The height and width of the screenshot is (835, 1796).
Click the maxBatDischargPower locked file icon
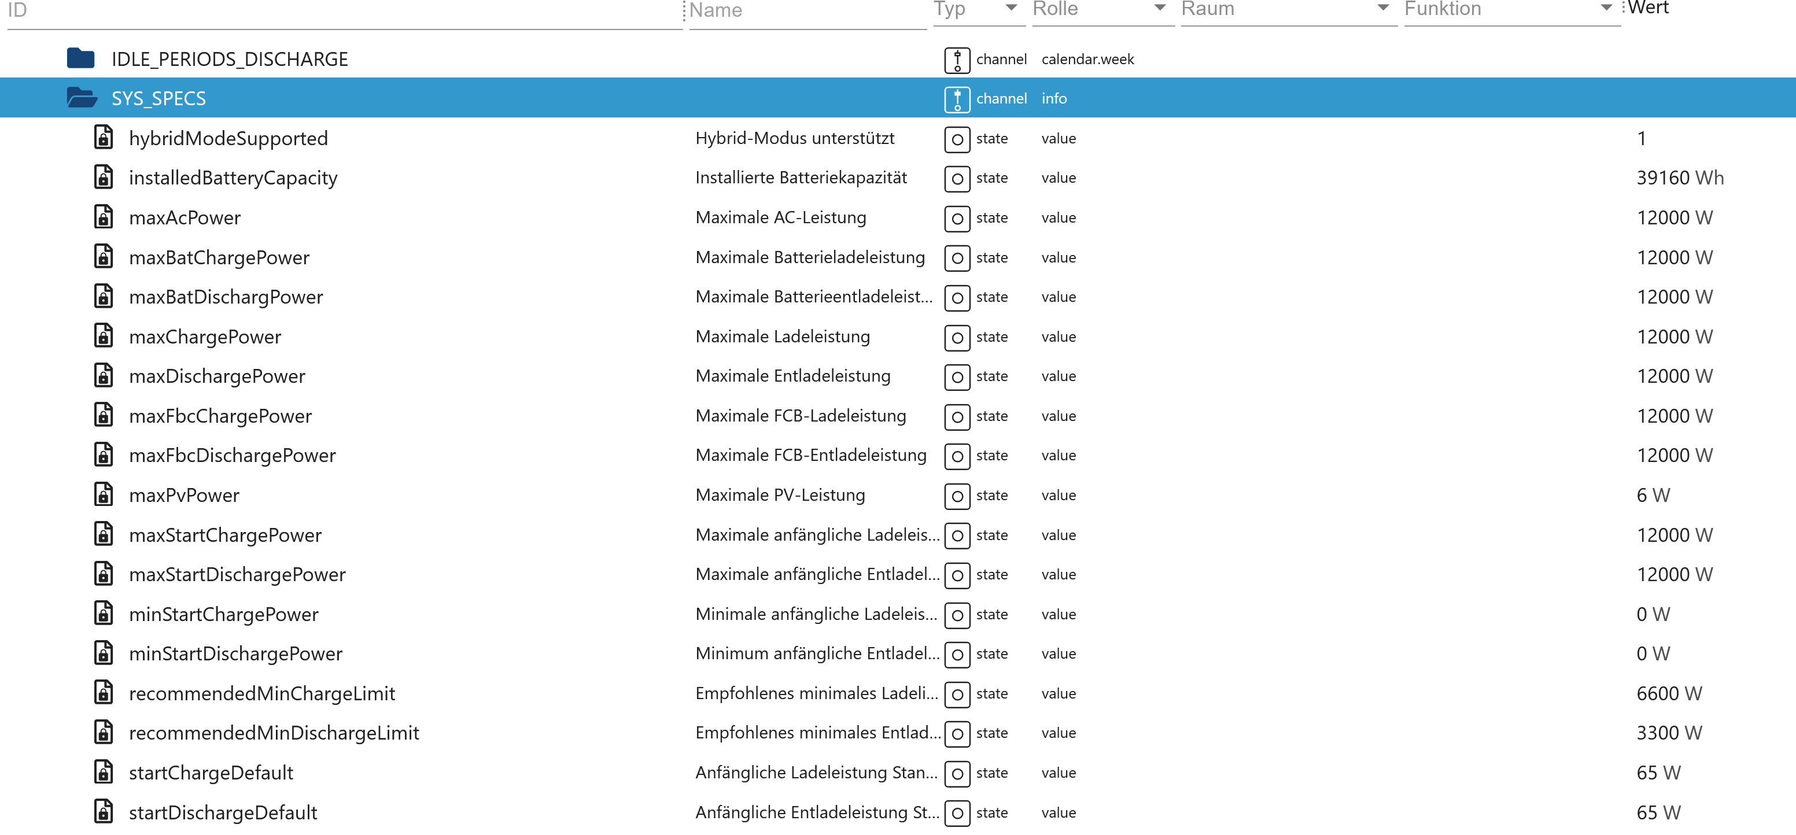[x=104, y=296]
